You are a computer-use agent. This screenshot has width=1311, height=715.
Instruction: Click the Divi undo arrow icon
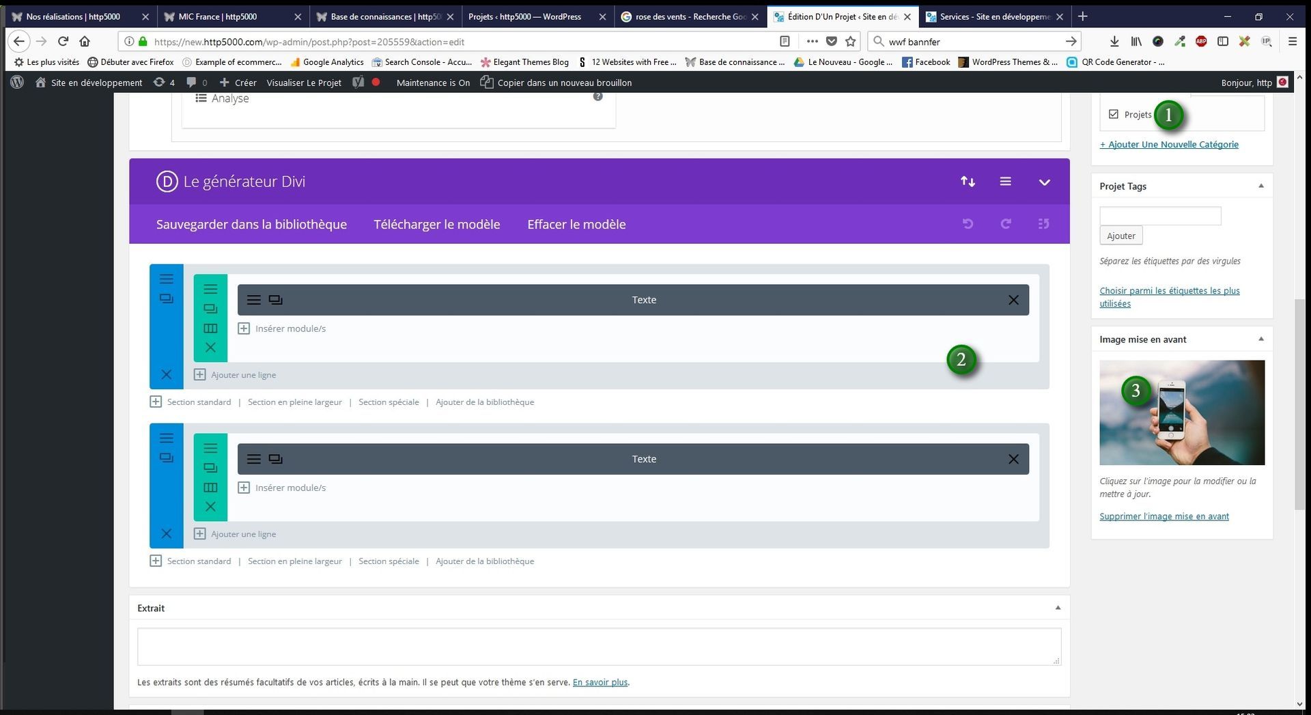click(968, 224)
